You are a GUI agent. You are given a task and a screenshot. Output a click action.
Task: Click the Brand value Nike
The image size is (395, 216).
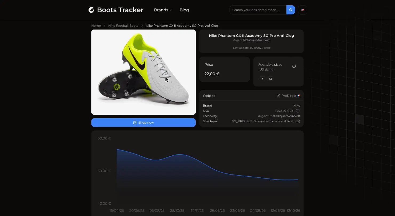297,106
